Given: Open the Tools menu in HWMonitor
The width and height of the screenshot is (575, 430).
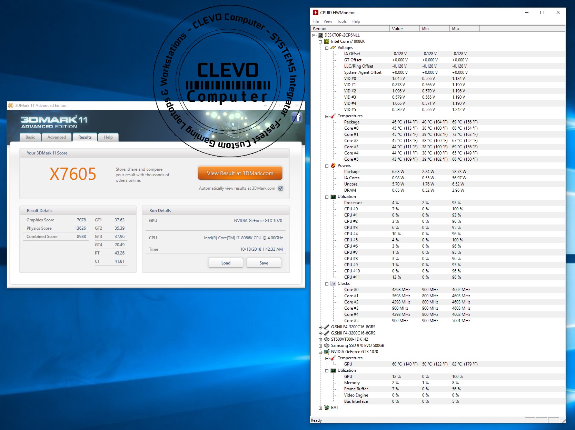Looking at the screenshot, I should (342, 21).
